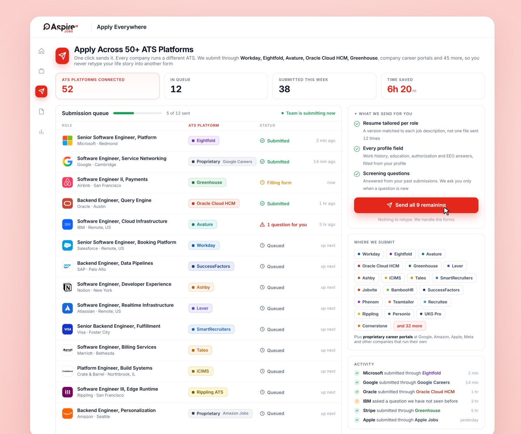Select the Jobvite platform chip
This screenshot has width=521, height=434.
click(x=367, y=290)
